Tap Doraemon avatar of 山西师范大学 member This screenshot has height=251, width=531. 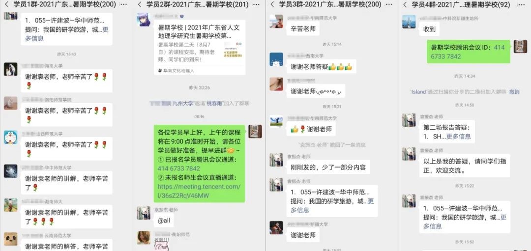coord(11,138)
